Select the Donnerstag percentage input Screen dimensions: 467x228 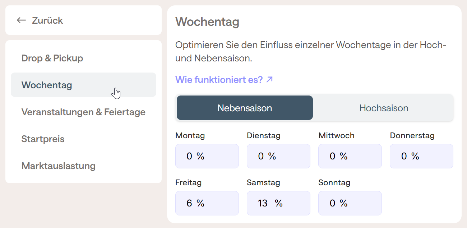click(x=421, y=156)
